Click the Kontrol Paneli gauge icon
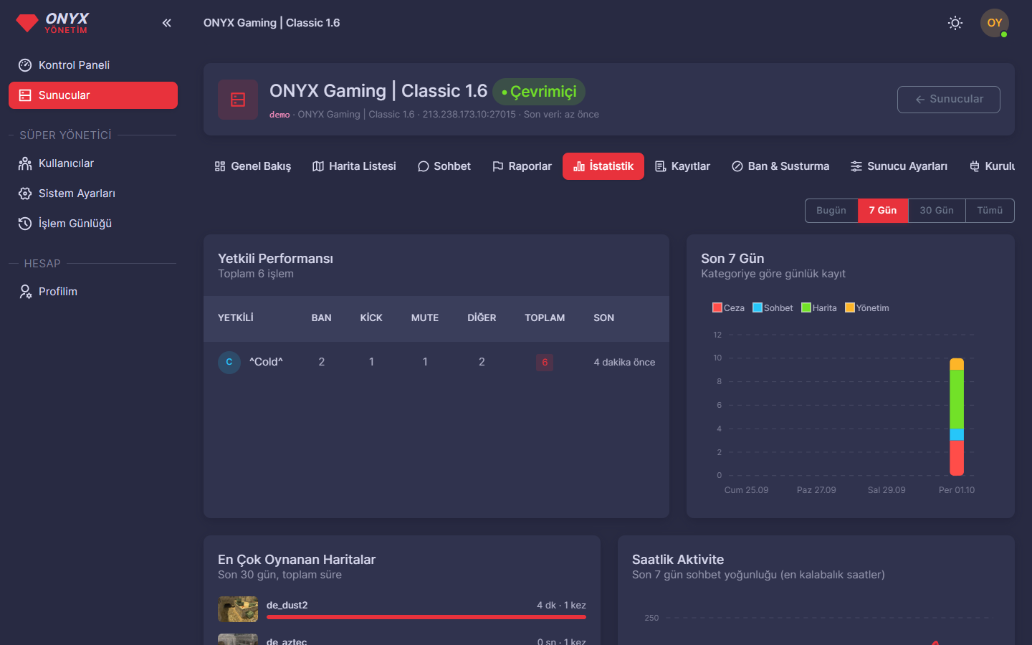The height and width of the screenshot is (645, 1032). (x=25, y=65)
